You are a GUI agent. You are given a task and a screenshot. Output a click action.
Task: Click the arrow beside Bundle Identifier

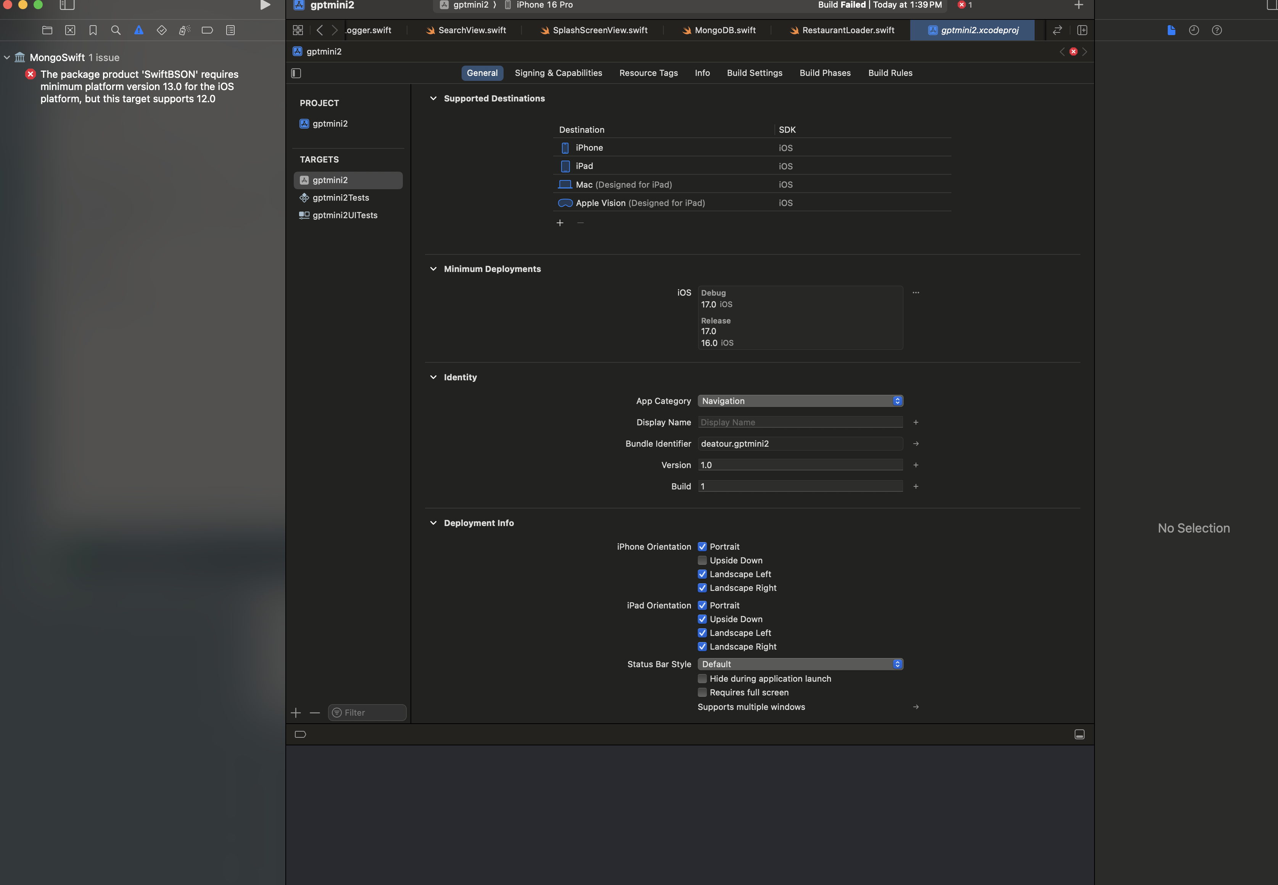coord(916,443)
